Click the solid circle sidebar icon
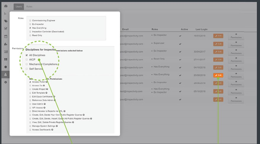Image resolution: width=260 pixels, height=144 pixels. pyautogui.click(x=6, y=67)
